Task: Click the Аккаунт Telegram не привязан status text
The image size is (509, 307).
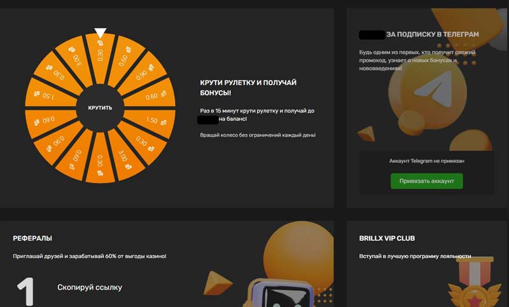Action: [x=426, y=161]
